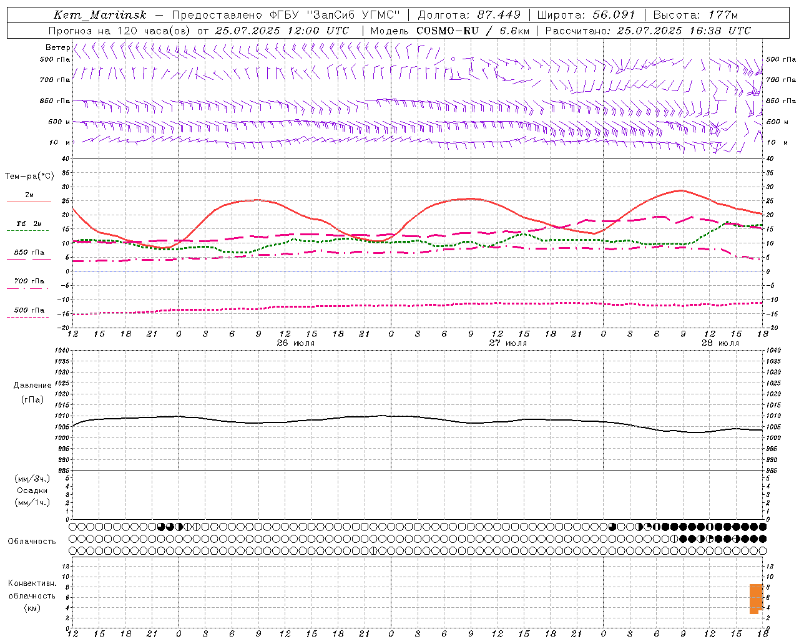Click the 28 июля date label
The height and width of the screenshot is (639, 799).
point(720,343)
